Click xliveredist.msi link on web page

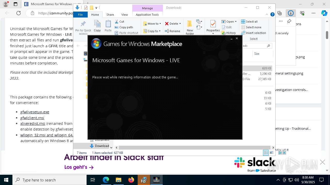[33, 124]
